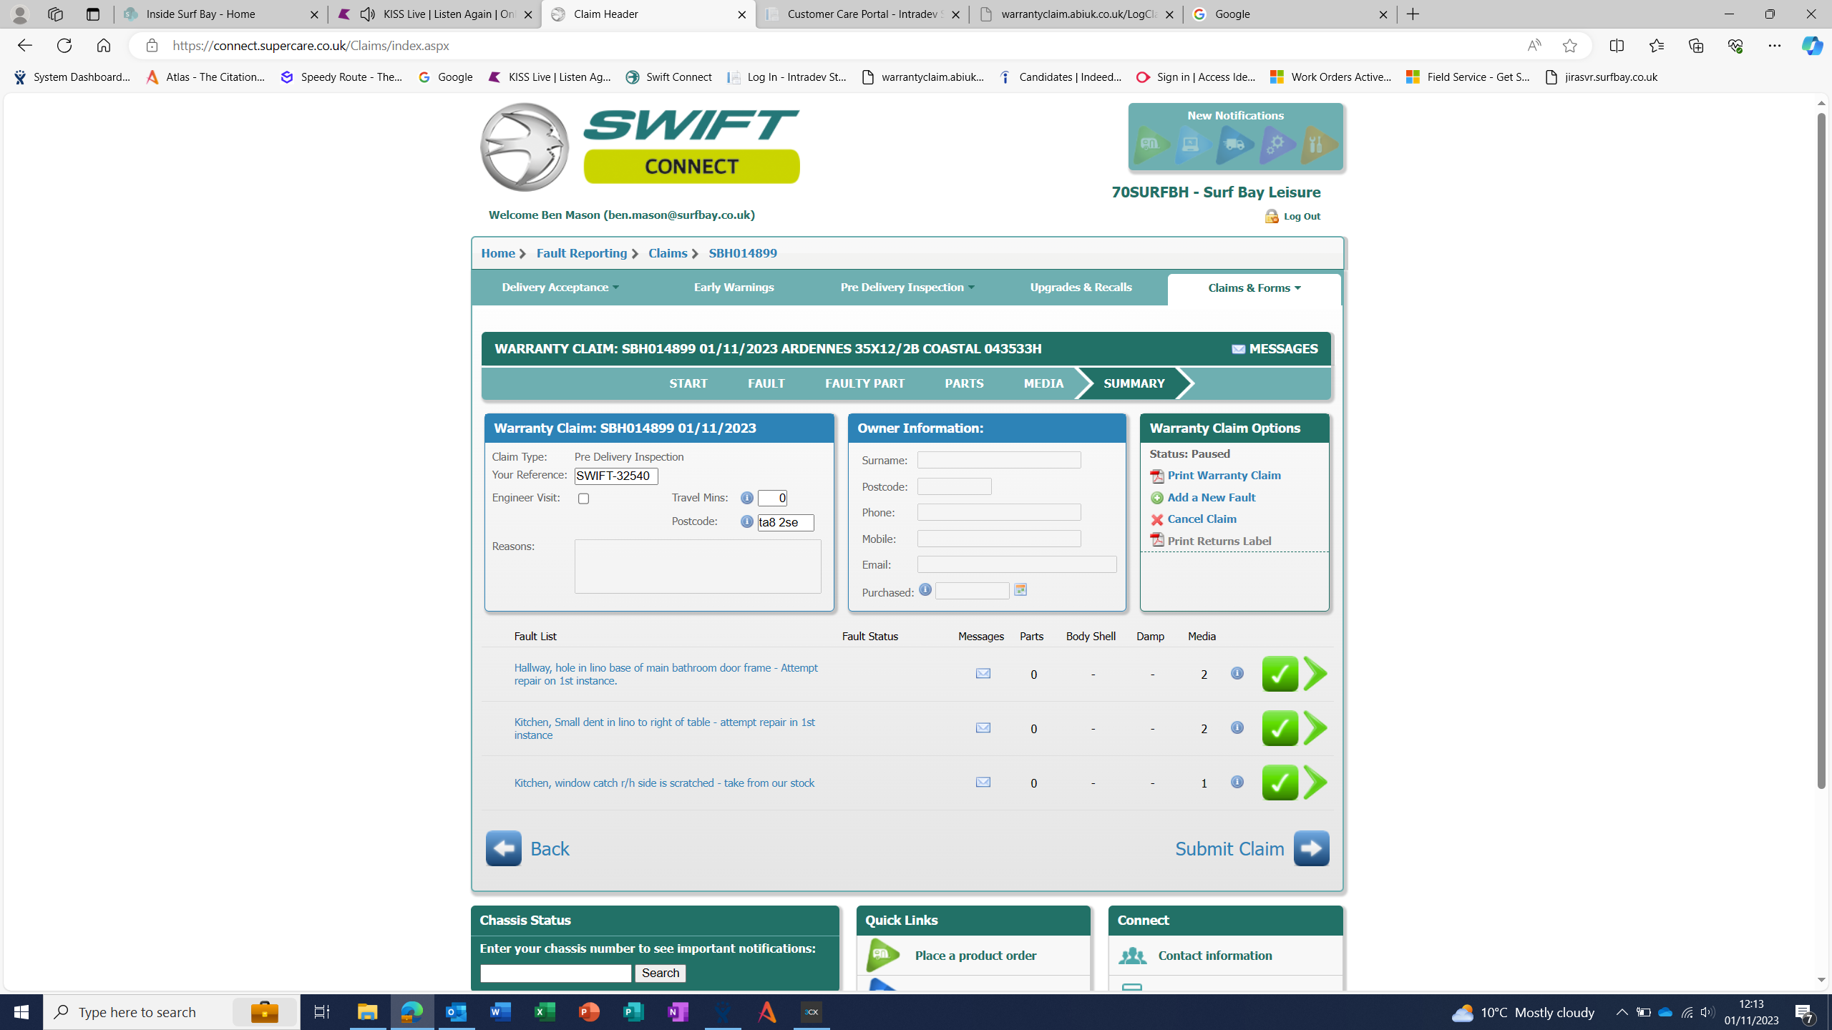
Task: Click the red Cancel Claim cross icon
Action: (1156, 520)
